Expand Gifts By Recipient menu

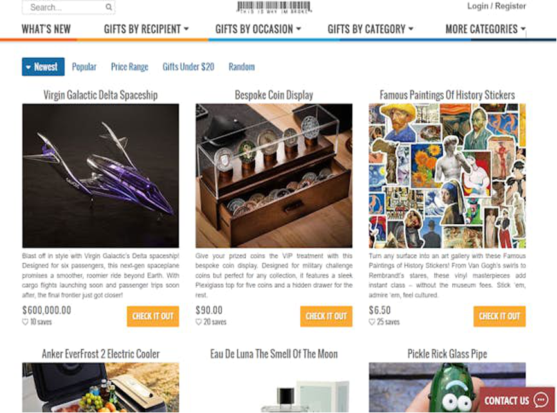(x=146, y=29)
